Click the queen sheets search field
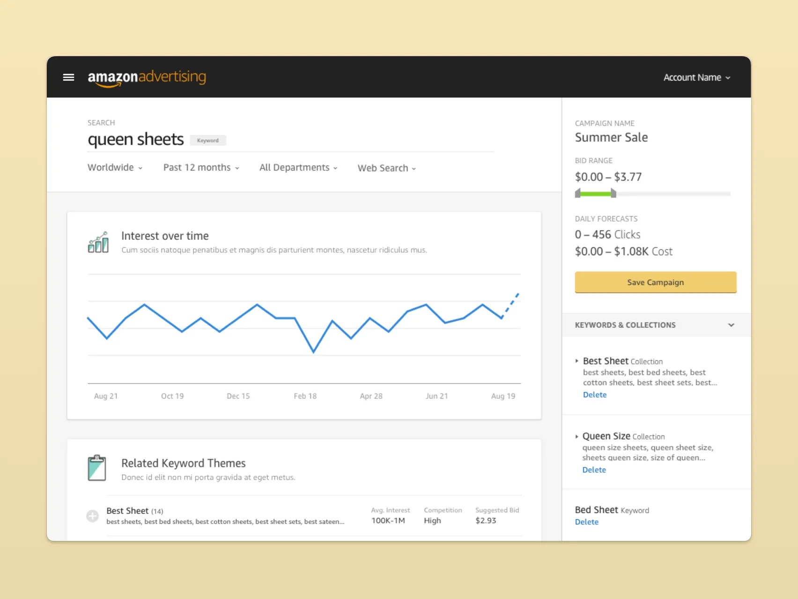Screen dimensions: 798x599 [291, 140]
